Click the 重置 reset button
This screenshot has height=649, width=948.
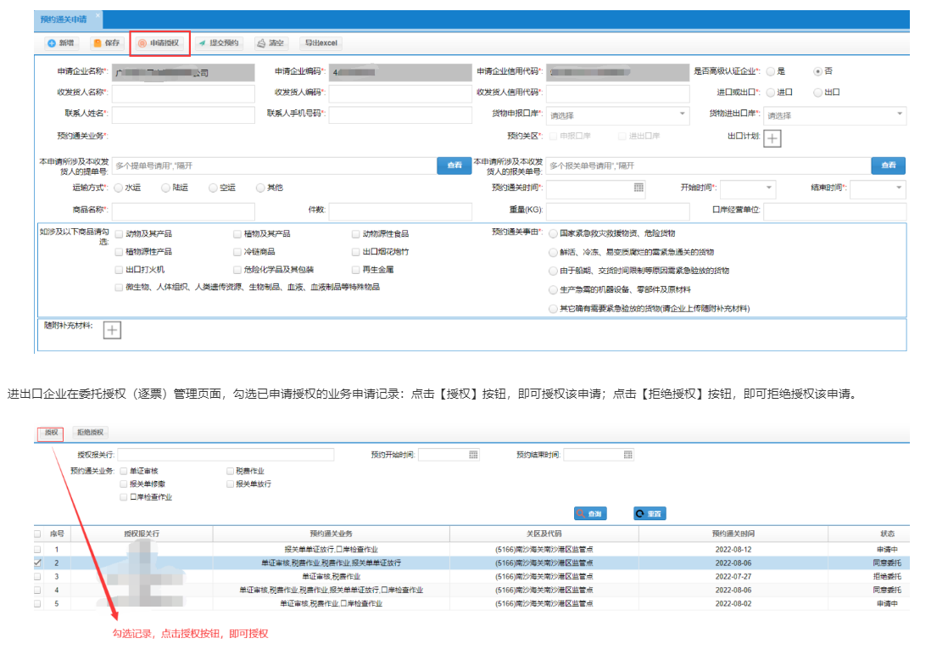650,513
